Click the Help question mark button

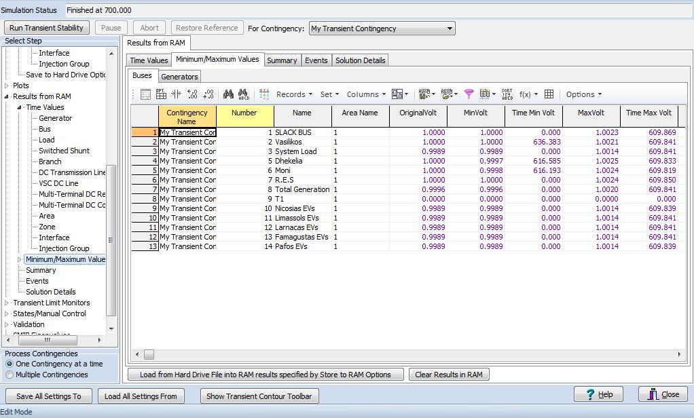[598, 394]
